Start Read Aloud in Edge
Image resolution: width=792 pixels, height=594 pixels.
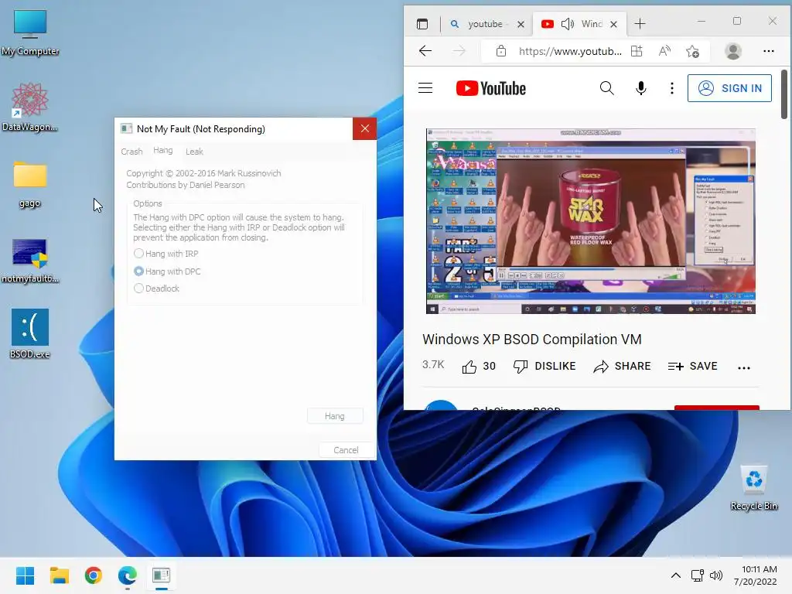tap(664, 51)
